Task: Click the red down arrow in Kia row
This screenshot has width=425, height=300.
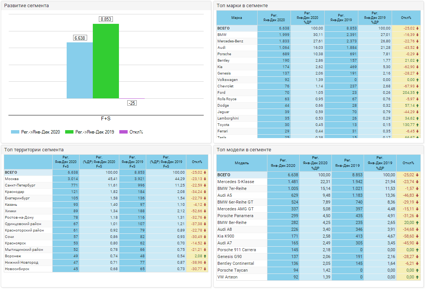Action: [x=417, y=67]
